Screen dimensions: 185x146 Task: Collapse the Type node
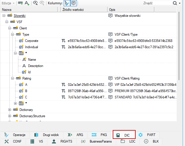point(12,34)
